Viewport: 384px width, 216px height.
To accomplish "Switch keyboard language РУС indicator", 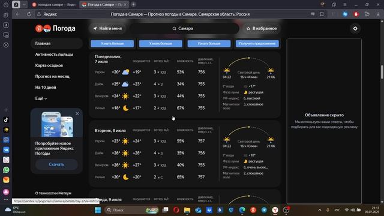I will [x=337, y=210].
